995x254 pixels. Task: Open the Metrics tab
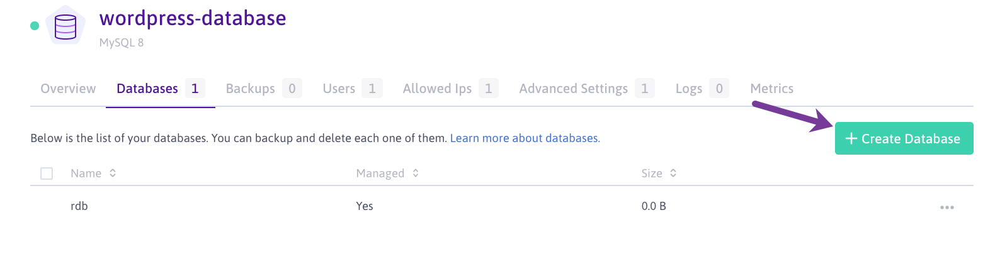pyautogui.click(x=771, y=89)
